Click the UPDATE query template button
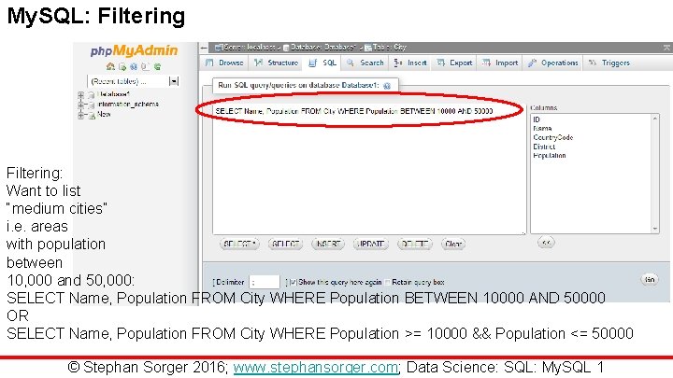 [x=371, y=244]
